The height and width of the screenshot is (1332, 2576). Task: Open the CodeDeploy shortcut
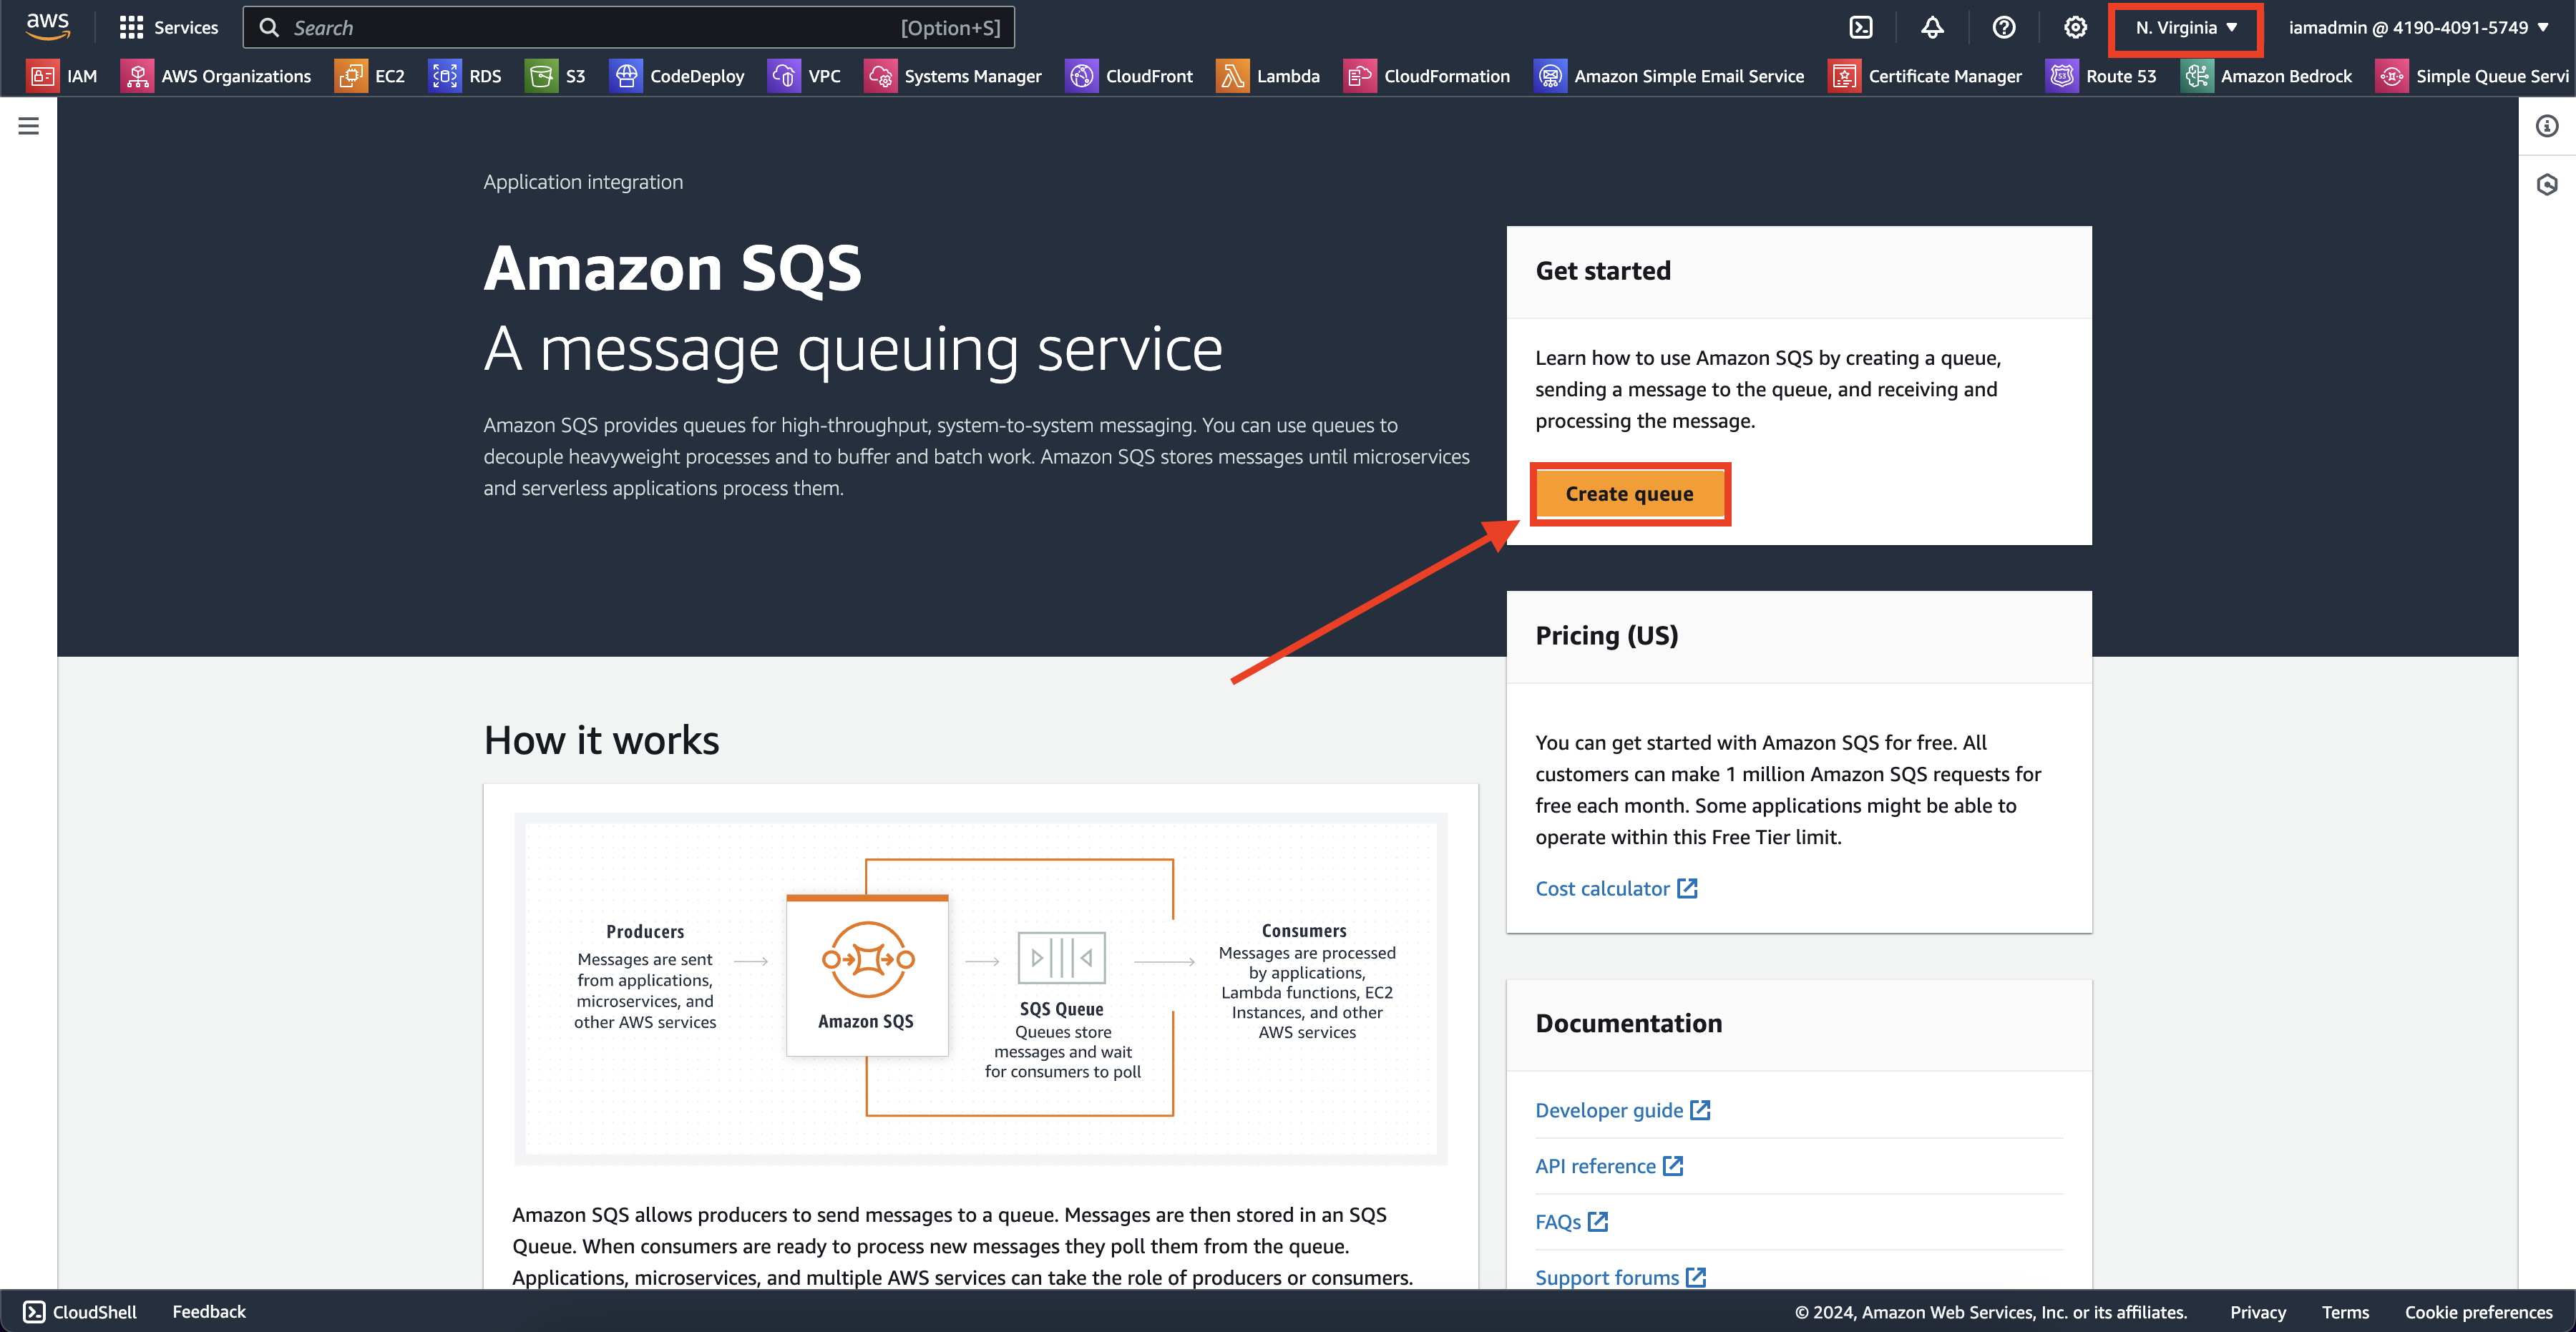[677, 76]
